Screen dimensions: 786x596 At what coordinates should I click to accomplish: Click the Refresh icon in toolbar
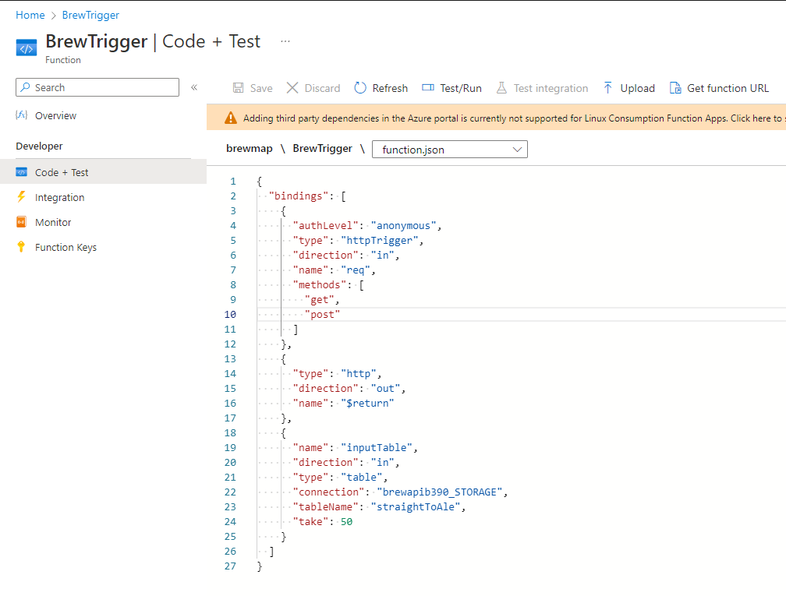pos(360,88)
